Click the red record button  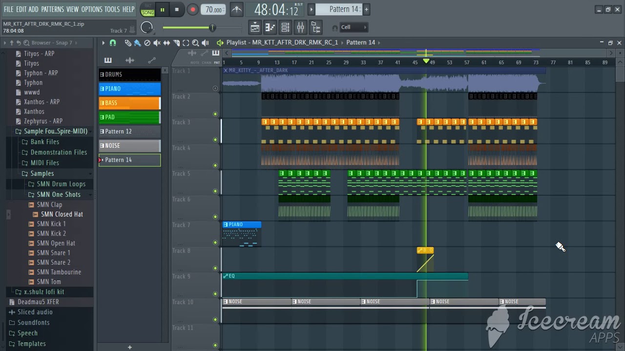(x=192, y=9)
